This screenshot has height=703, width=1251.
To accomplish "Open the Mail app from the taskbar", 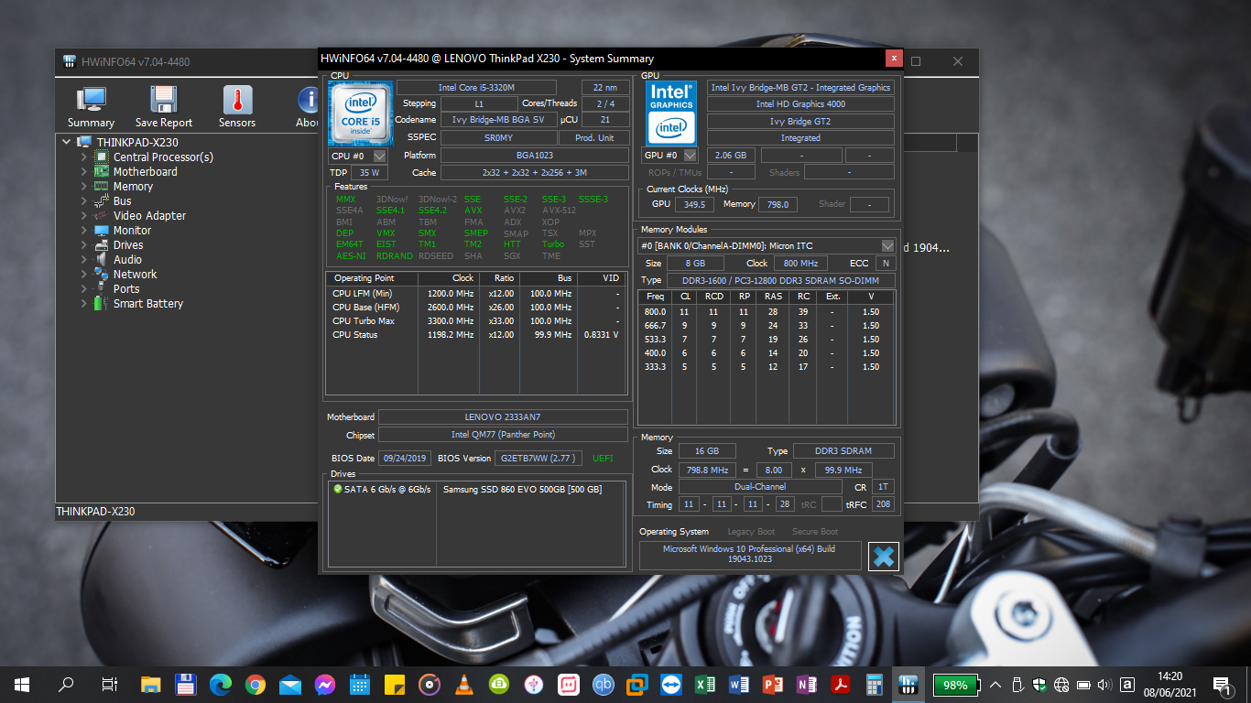I will click(290, 684).
